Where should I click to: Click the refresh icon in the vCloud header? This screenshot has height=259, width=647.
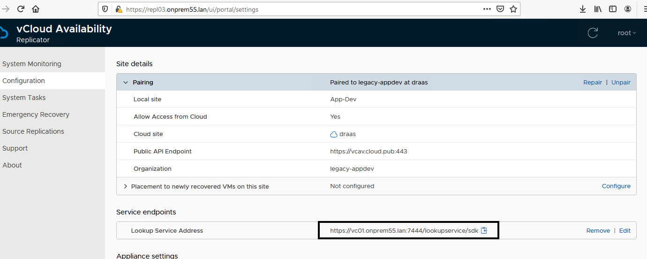tap(593, 33)
